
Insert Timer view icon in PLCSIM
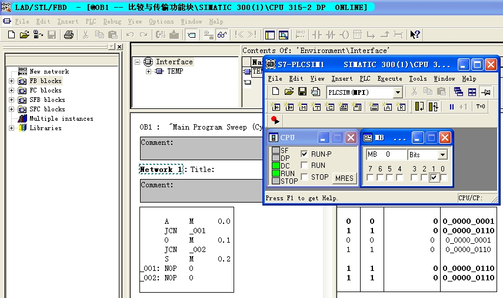(x=317, y=107)
